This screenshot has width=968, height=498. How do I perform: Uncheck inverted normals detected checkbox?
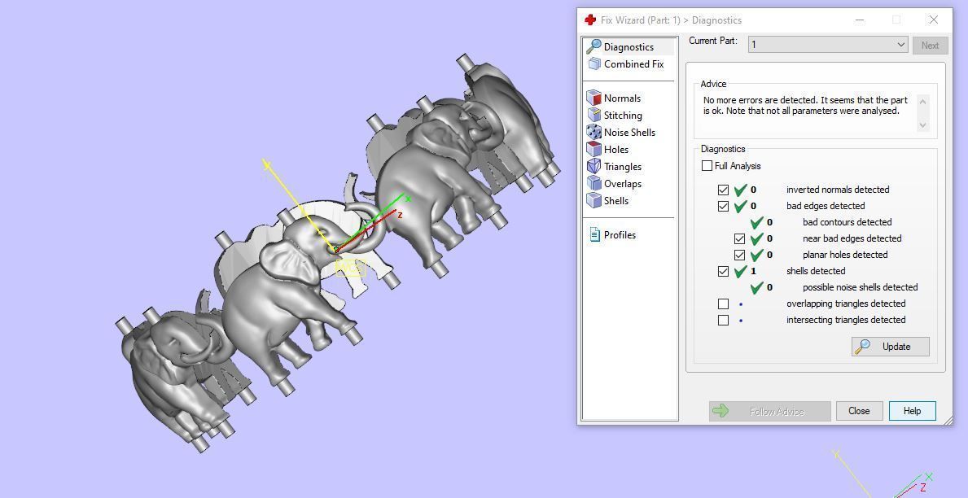(x=724, y=190)
